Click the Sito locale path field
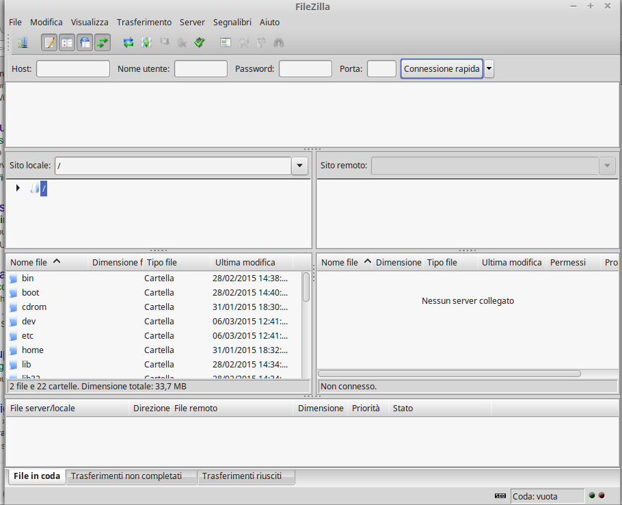Viewport: 622px width, 505px height. click(173, 166)
